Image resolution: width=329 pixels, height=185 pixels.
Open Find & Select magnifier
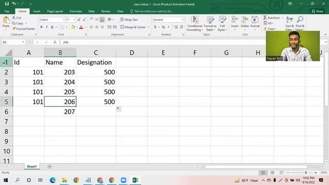click(x=300, y=24)
